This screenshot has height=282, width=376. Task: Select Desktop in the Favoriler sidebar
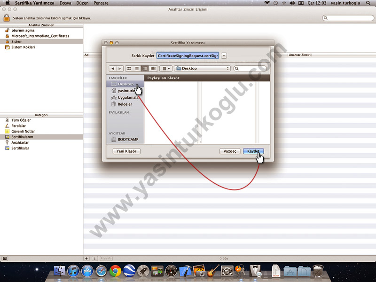(x=125, y=84)
